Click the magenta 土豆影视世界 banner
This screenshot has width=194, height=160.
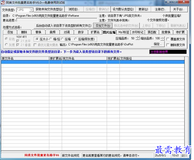click(167, 51)
